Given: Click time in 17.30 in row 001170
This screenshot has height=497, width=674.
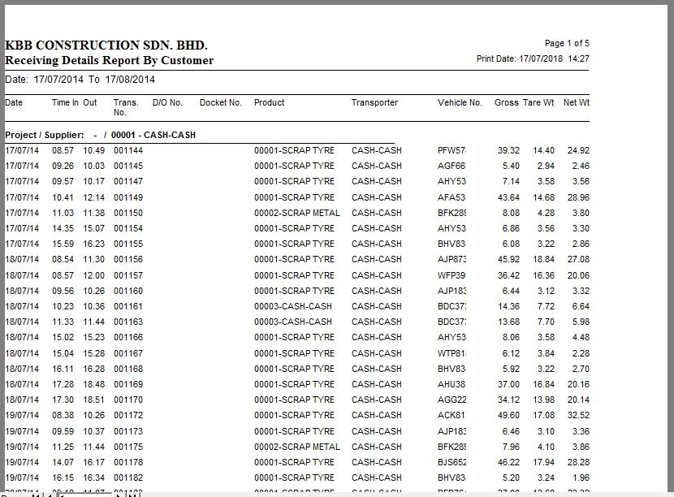Looking at the screenshot, I should [x=63, y=400].
